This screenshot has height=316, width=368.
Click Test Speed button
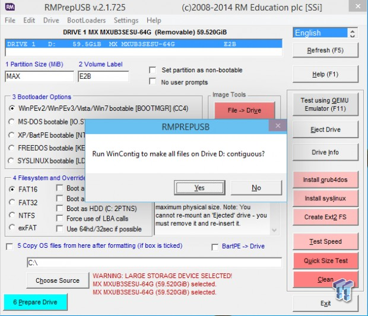pos(325,241)
